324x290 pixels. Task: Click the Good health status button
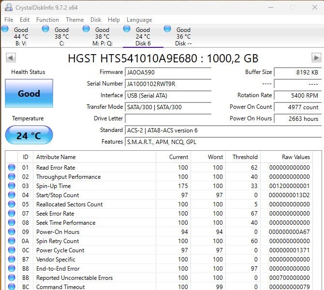(29, 94)
